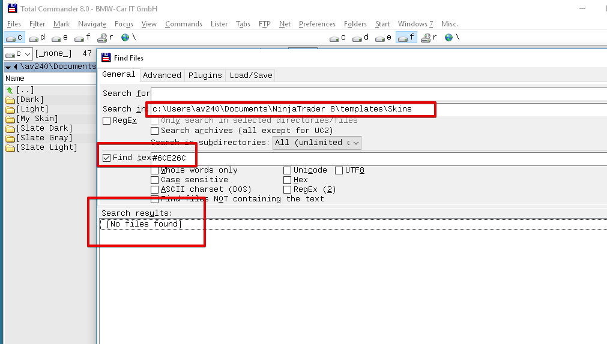Select the Slate Gray folder icon

coord(10,138)
